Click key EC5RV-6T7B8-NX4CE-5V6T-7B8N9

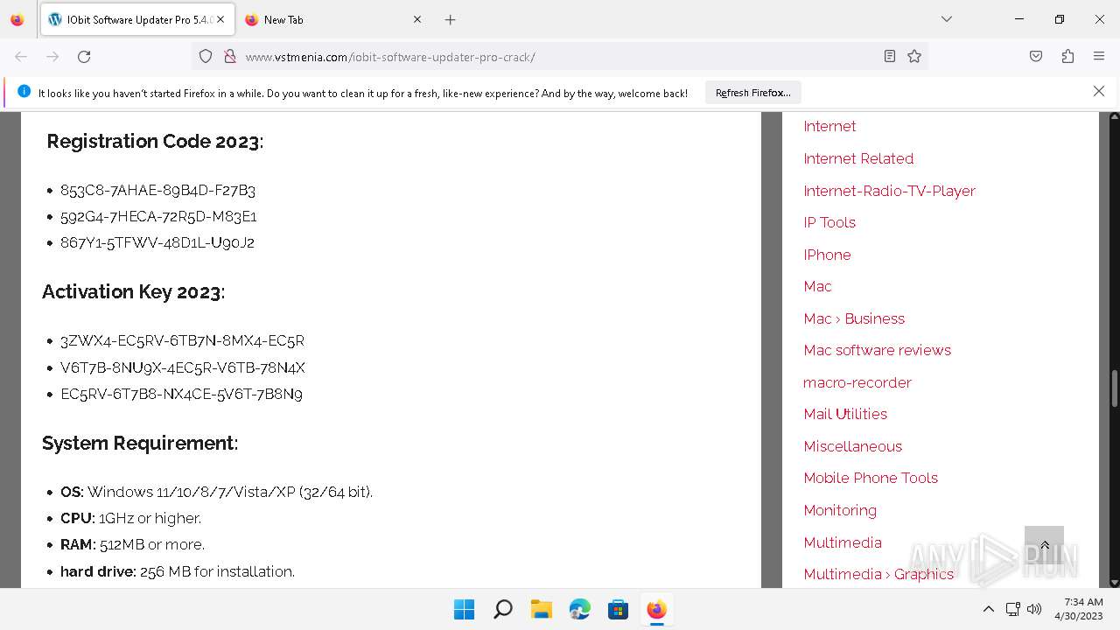tap(181, 394)
